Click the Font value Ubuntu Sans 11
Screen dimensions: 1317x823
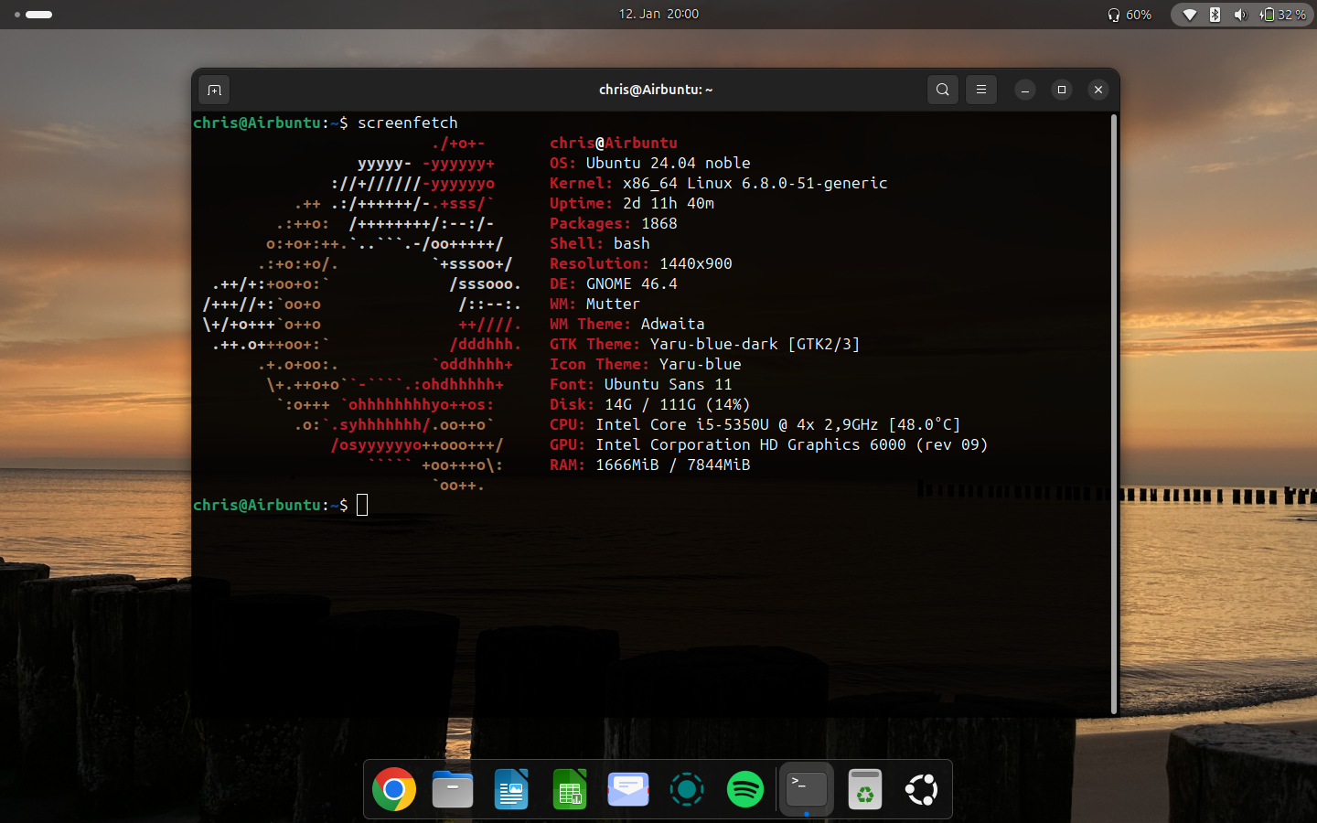click(669, 384)
